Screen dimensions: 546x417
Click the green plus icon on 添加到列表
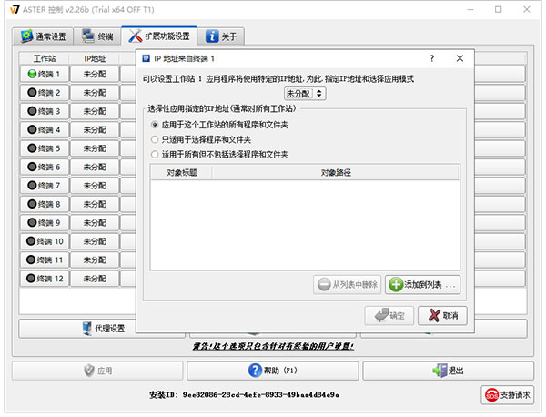(x=396, y=285)
